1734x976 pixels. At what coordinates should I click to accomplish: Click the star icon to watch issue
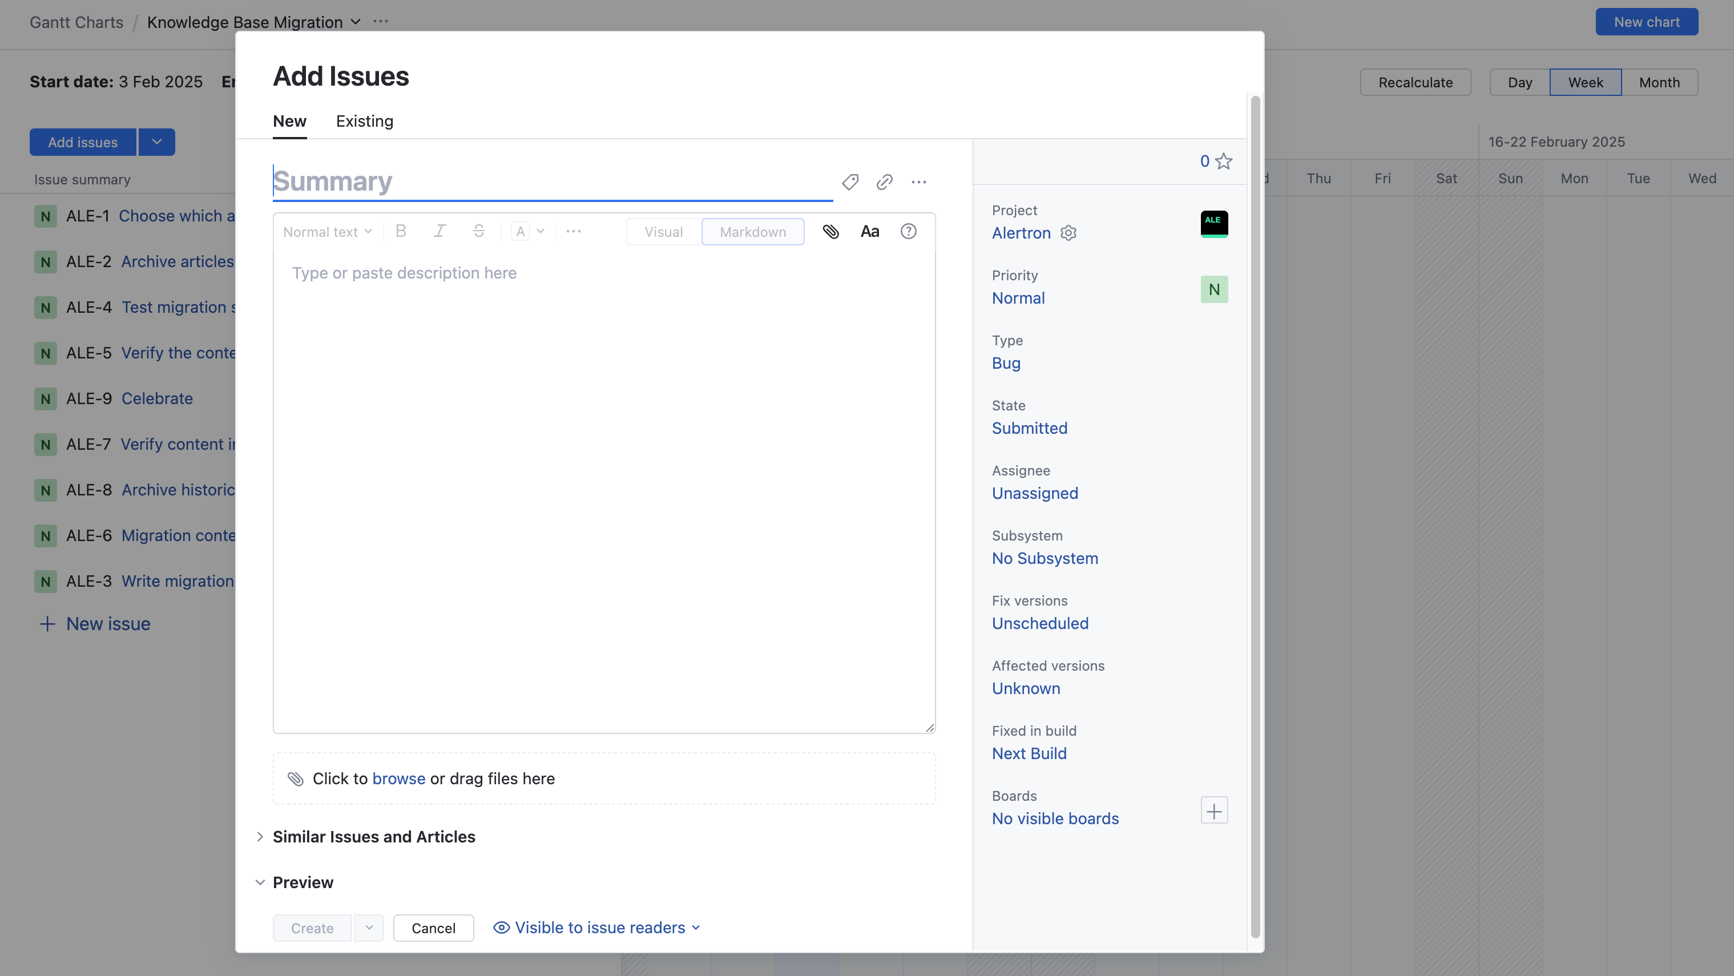click(1224, 162)
